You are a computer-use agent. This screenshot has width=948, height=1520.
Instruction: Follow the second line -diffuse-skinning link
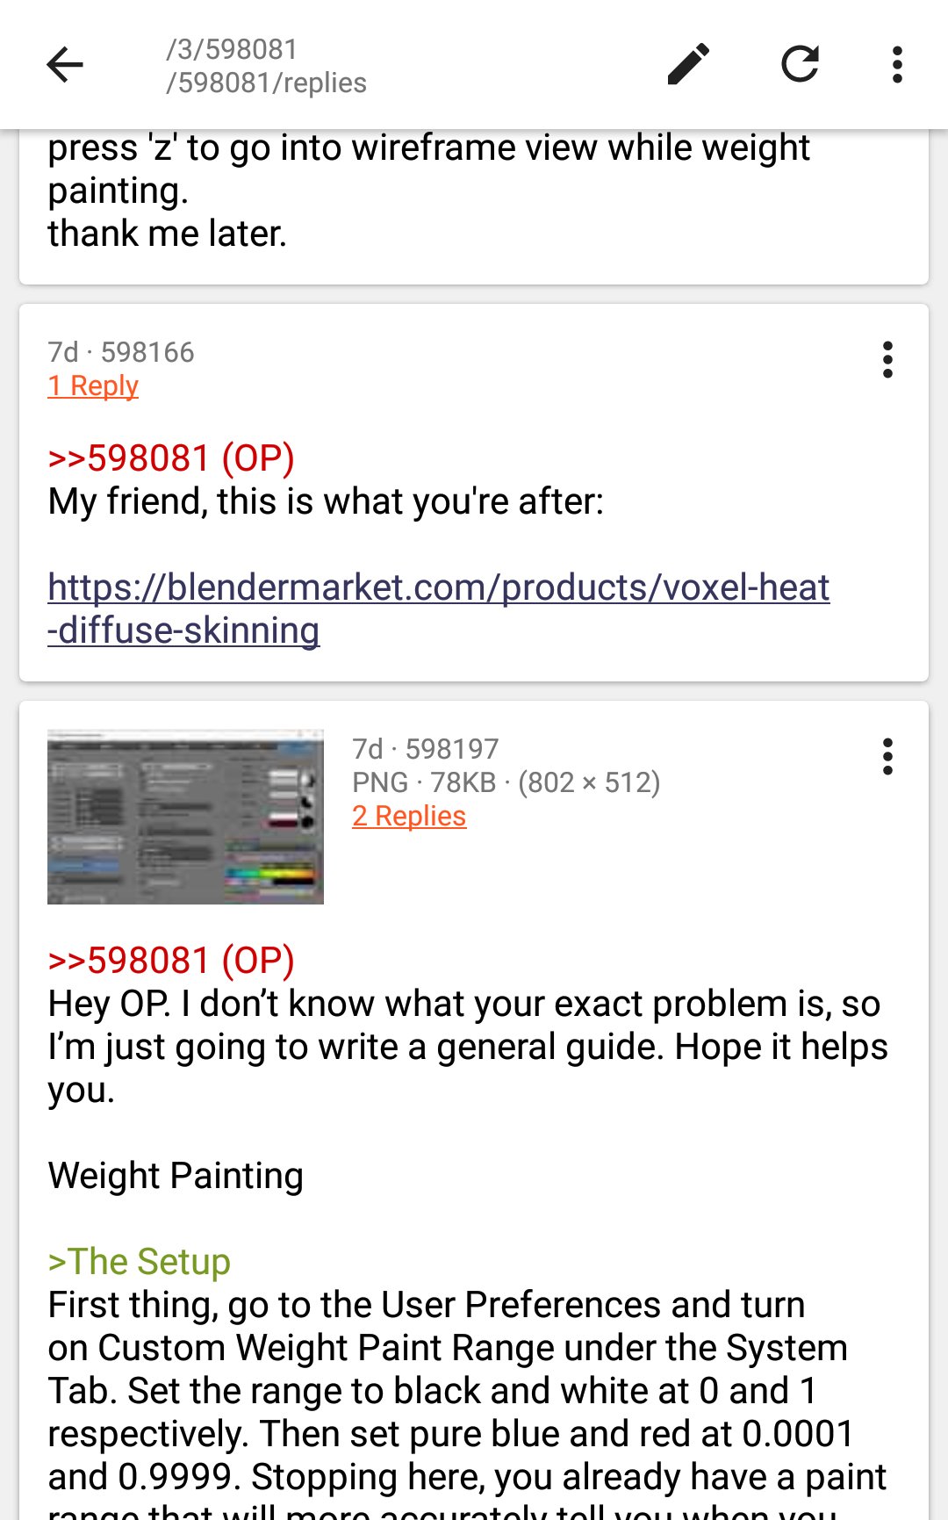tap(183, 630)
